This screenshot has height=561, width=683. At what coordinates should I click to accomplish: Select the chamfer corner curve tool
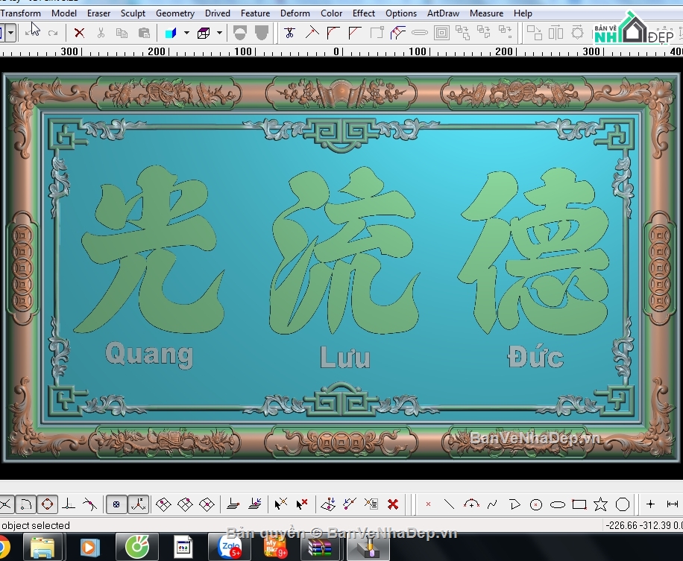coord(355,33)
